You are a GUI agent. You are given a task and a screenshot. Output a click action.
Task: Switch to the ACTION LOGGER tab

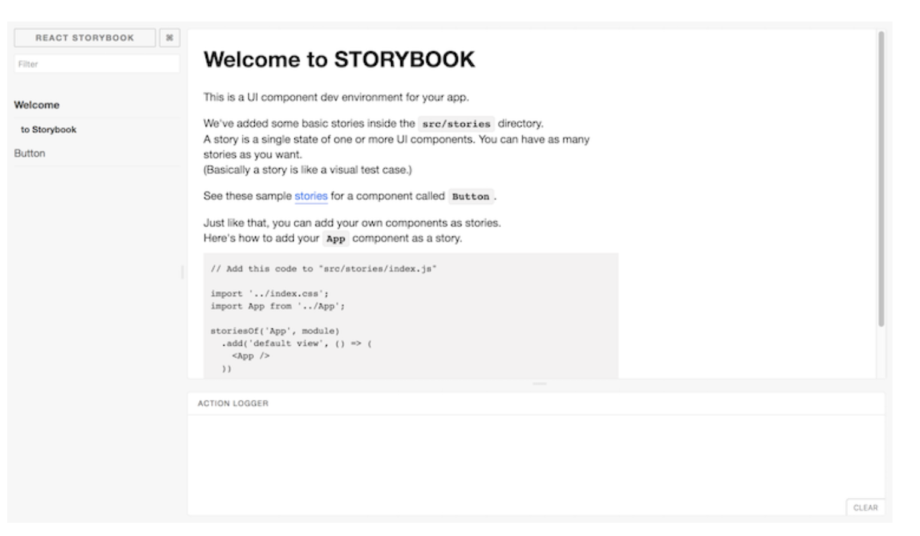[233, 403]
